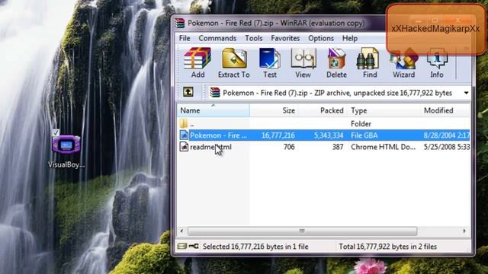
Task: Click the scroll left arrow
Action: point(181,231)
